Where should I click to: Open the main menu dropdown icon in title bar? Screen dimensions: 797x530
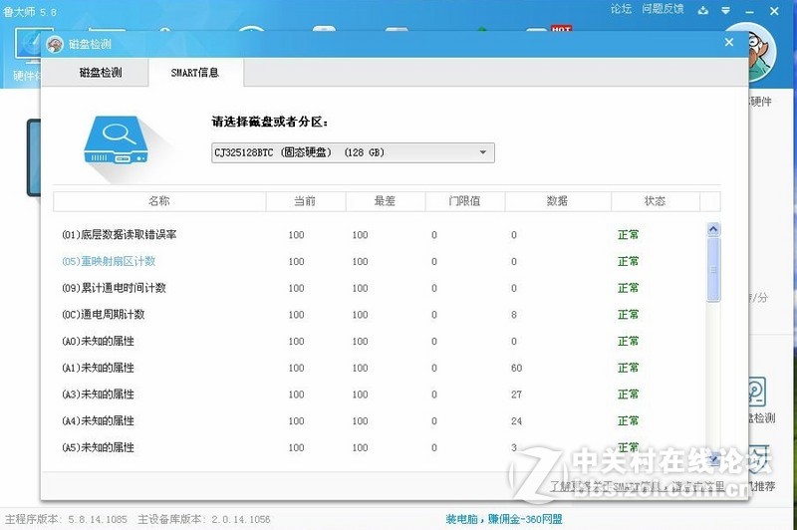[x=726, y=10]
